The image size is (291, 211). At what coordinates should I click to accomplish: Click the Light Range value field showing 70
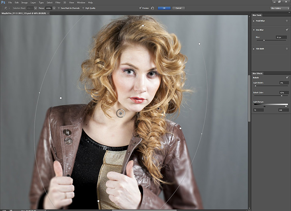point(258,110)
